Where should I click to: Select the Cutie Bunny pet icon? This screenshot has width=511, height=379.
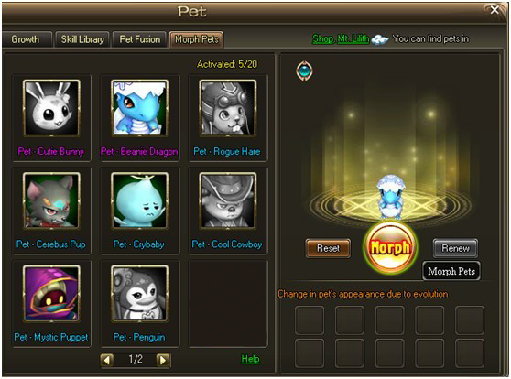tap(51, 108)
